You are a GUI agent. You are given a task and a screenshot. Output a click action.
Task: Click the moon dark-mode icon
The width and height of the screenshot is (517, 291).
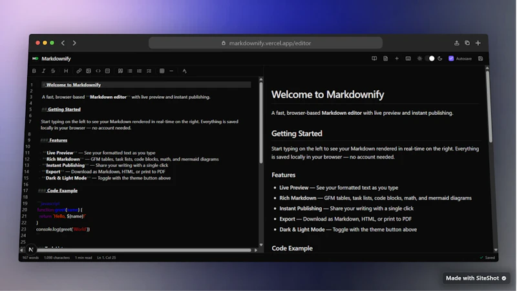pos(440,59)
